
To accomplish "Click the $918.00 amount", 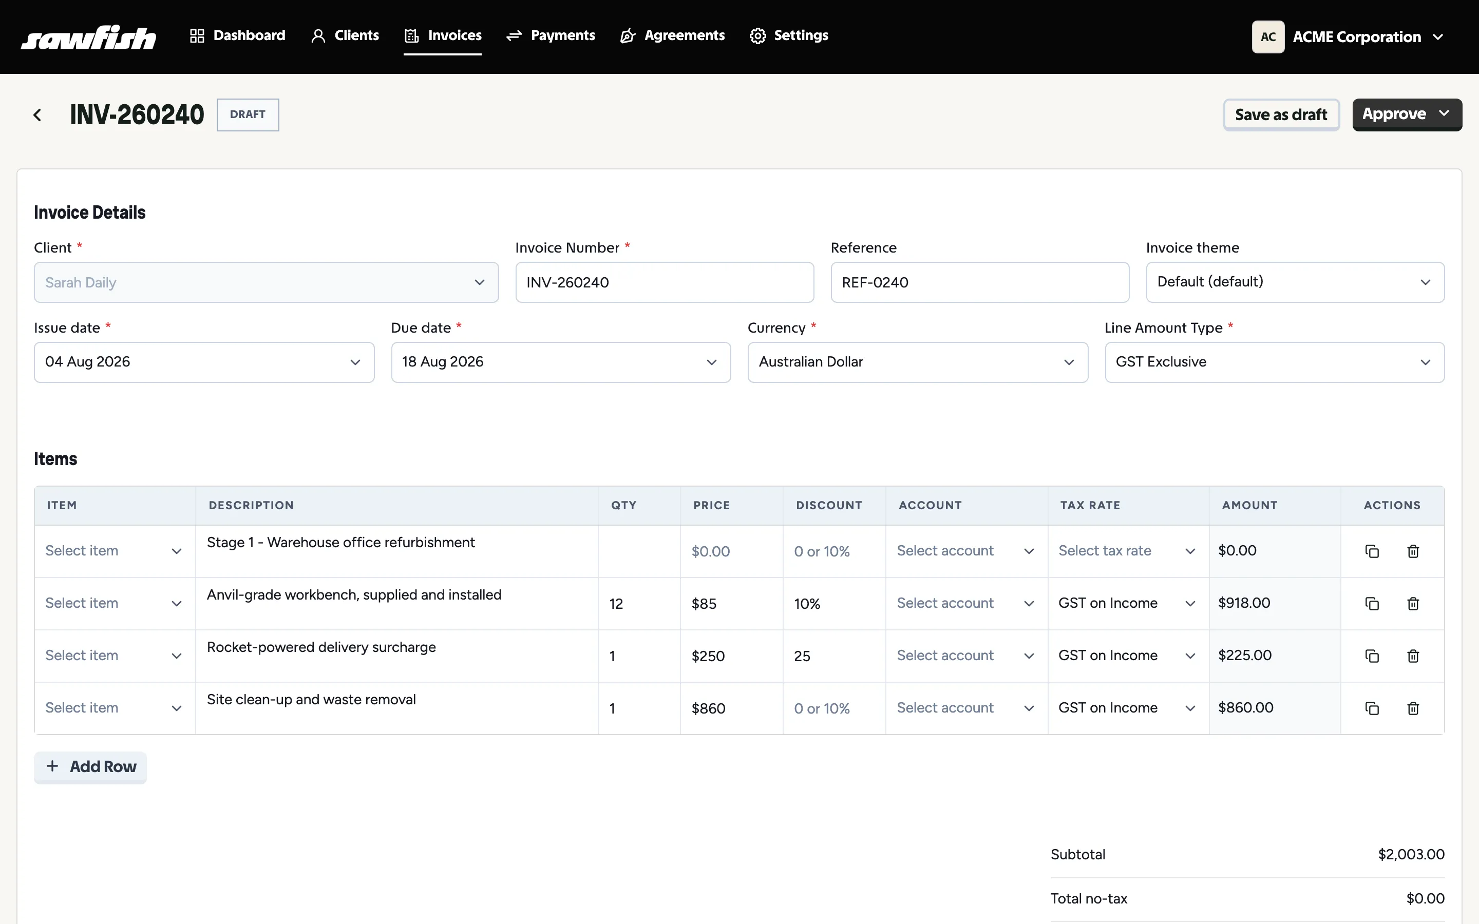I will click(1244, 603).
